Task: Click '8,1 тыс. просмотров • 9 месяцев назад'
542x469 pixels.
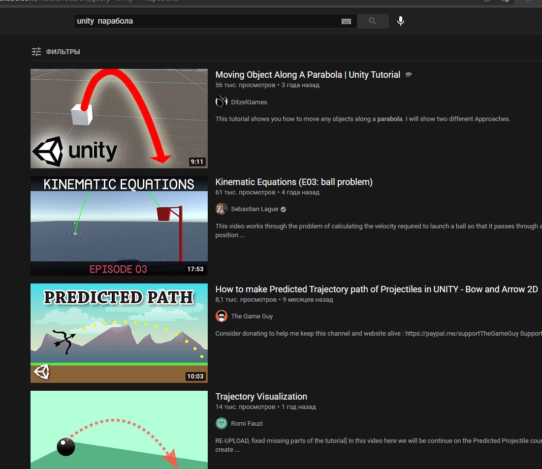Action: click(x=274, y=300)
